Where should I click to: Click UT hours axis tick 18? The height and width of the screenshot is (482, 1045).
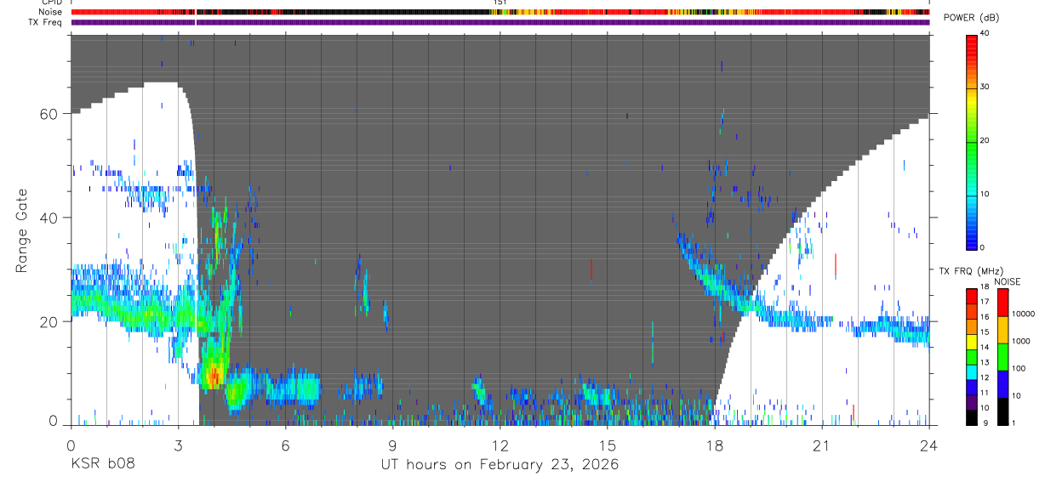715,444
